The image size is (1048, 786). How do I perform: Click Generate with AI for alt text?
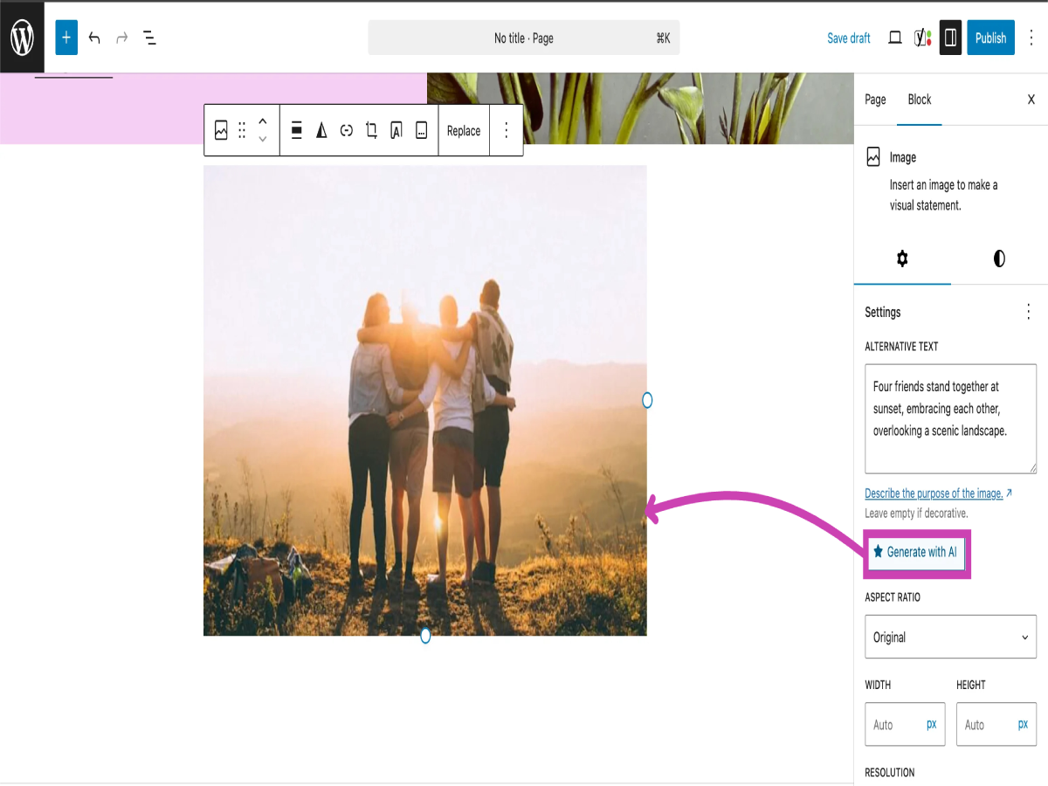point(916,552)
